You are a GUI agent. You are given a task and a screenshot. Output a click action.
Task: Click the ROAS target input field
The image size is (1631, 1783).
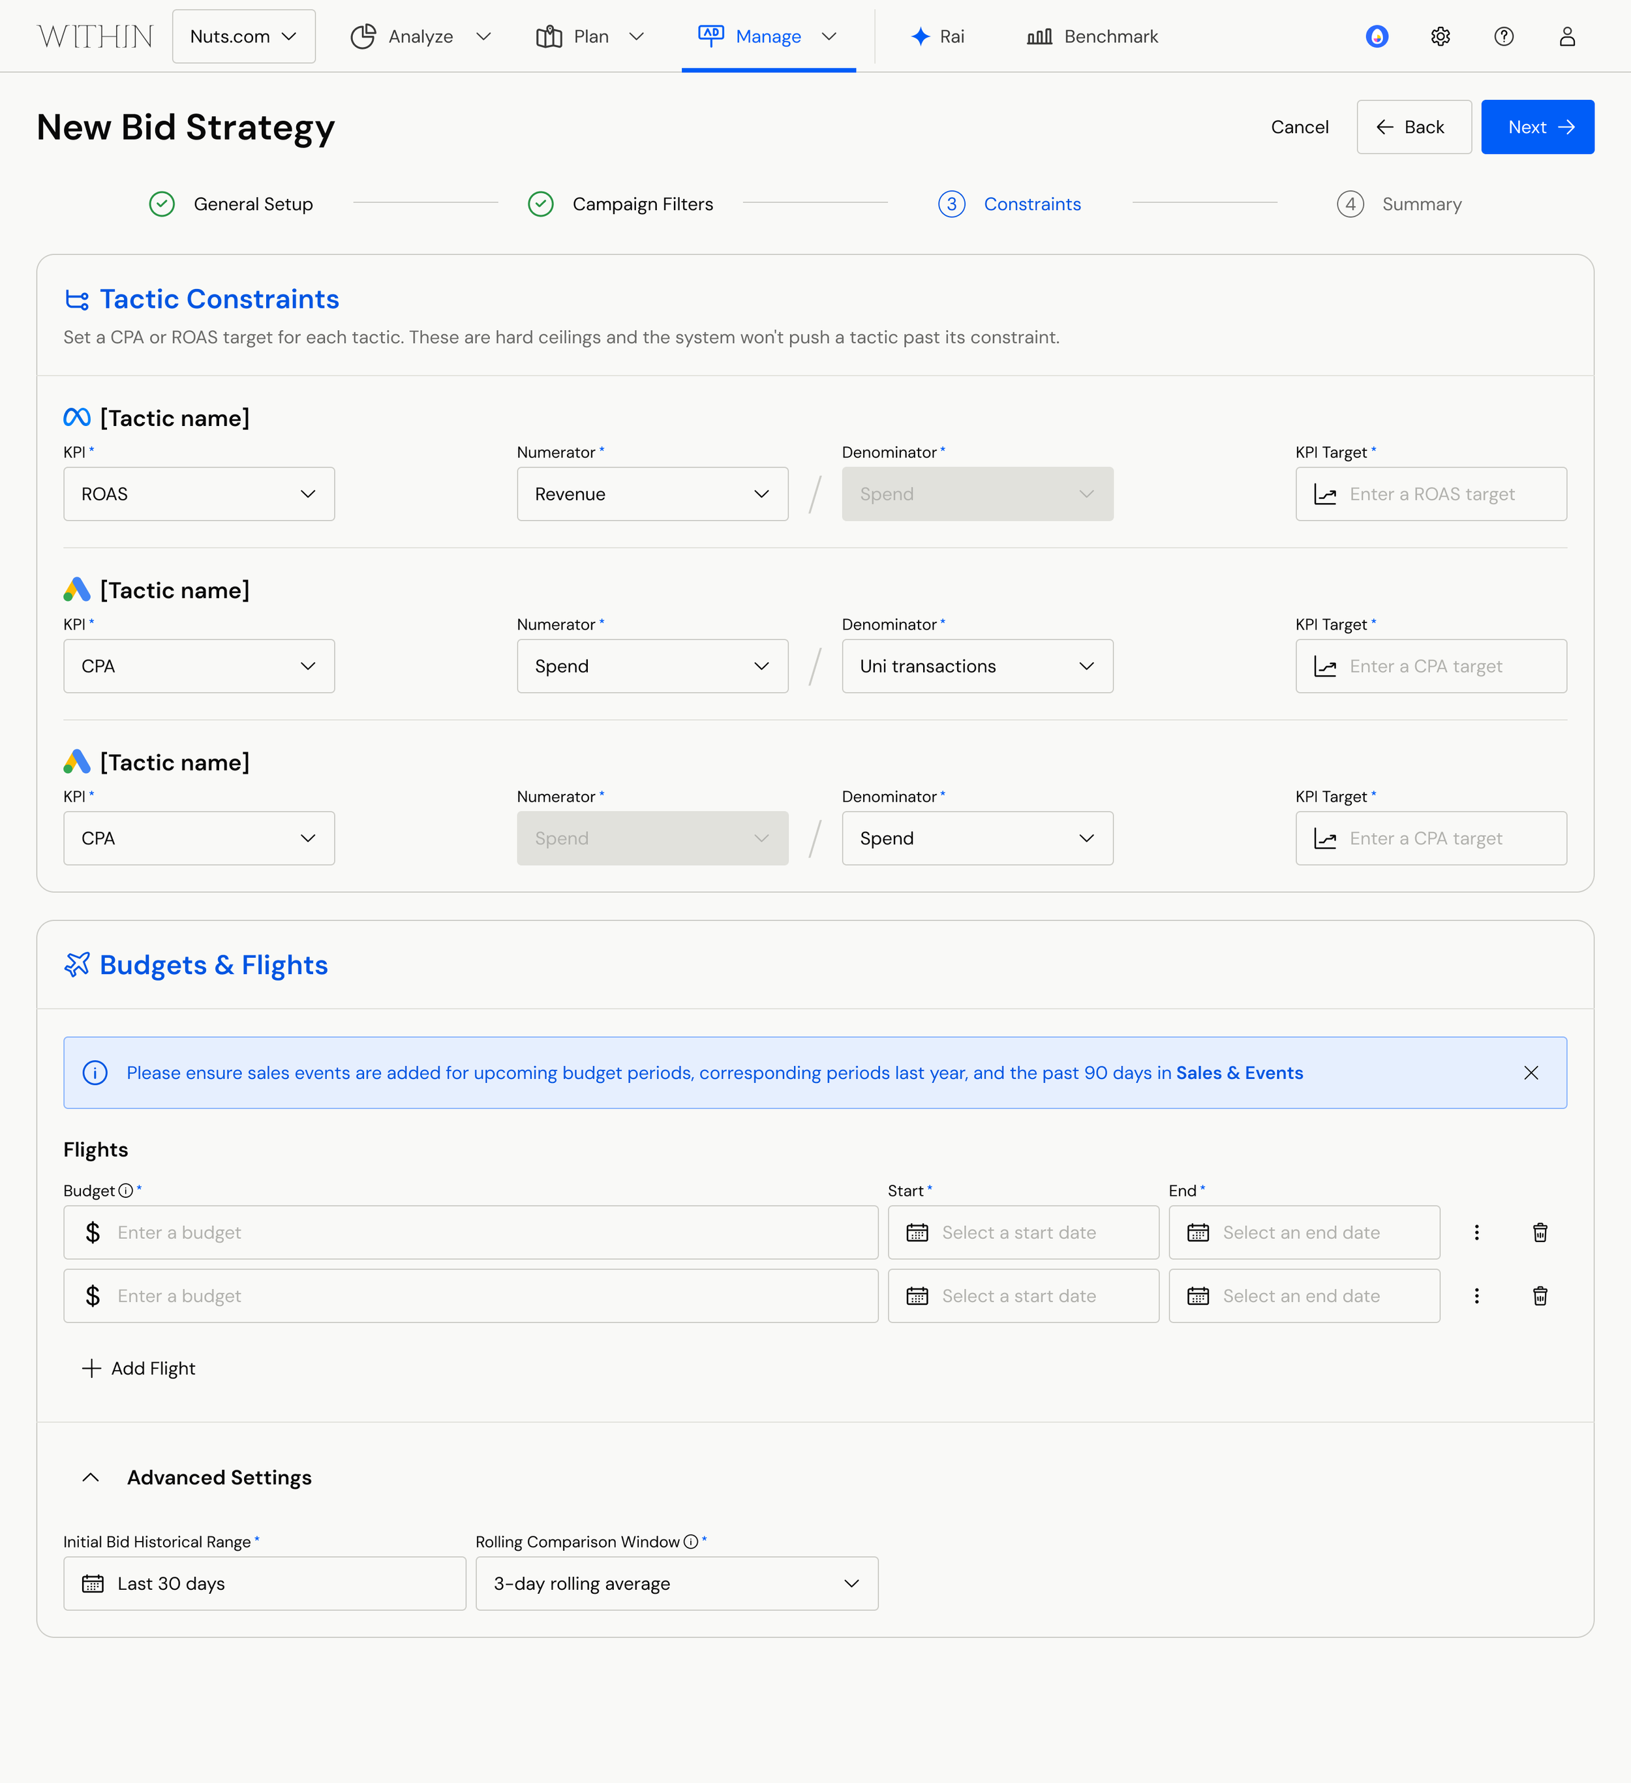tap(1431, 493)
